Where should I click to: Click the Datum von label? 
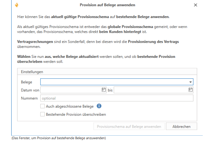[x=30, y=90]
